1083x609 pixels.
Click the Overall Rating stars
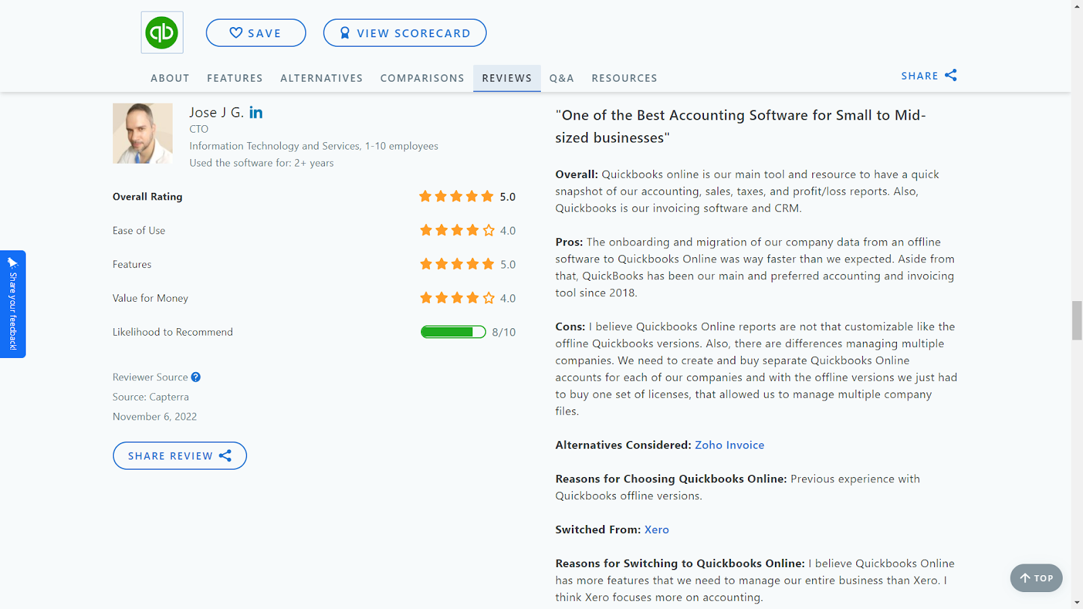(456, 196)
